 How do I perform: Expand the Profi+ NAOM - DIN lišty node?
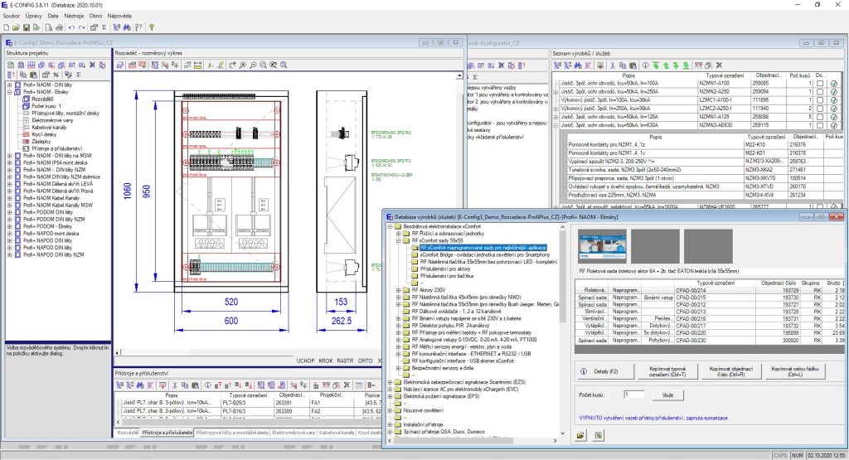(9, 84)
